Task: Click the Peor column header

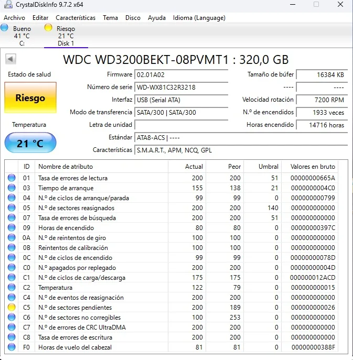Action: 225,167
